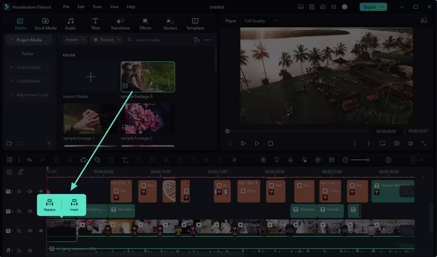Adjust the timeline zoom slider
Viewport: 437px width, 257px height.
click(368, 160)
